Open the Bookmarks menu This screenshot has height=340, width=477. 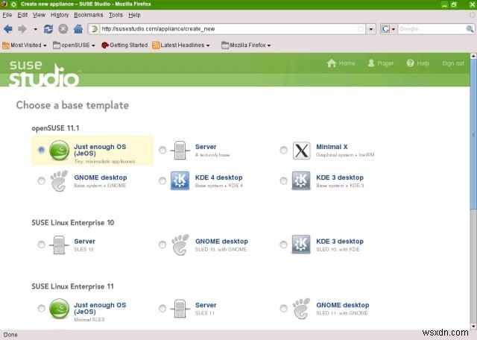point(88,15)
